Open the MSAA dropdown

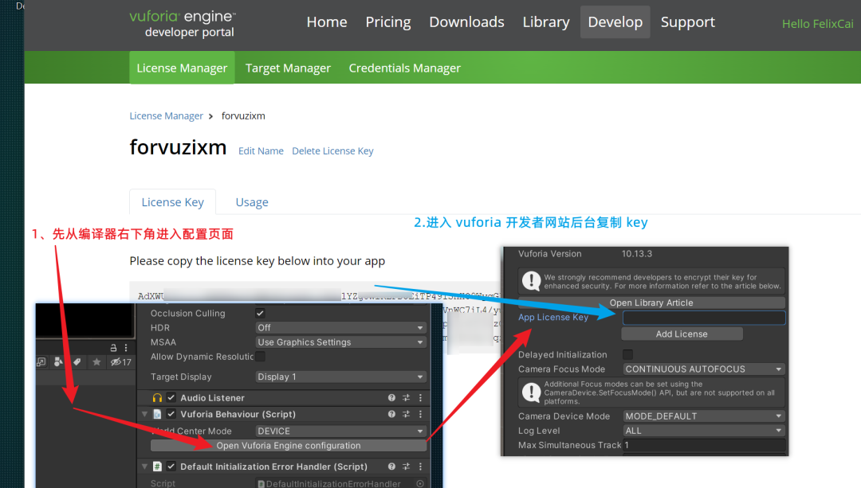340,342
